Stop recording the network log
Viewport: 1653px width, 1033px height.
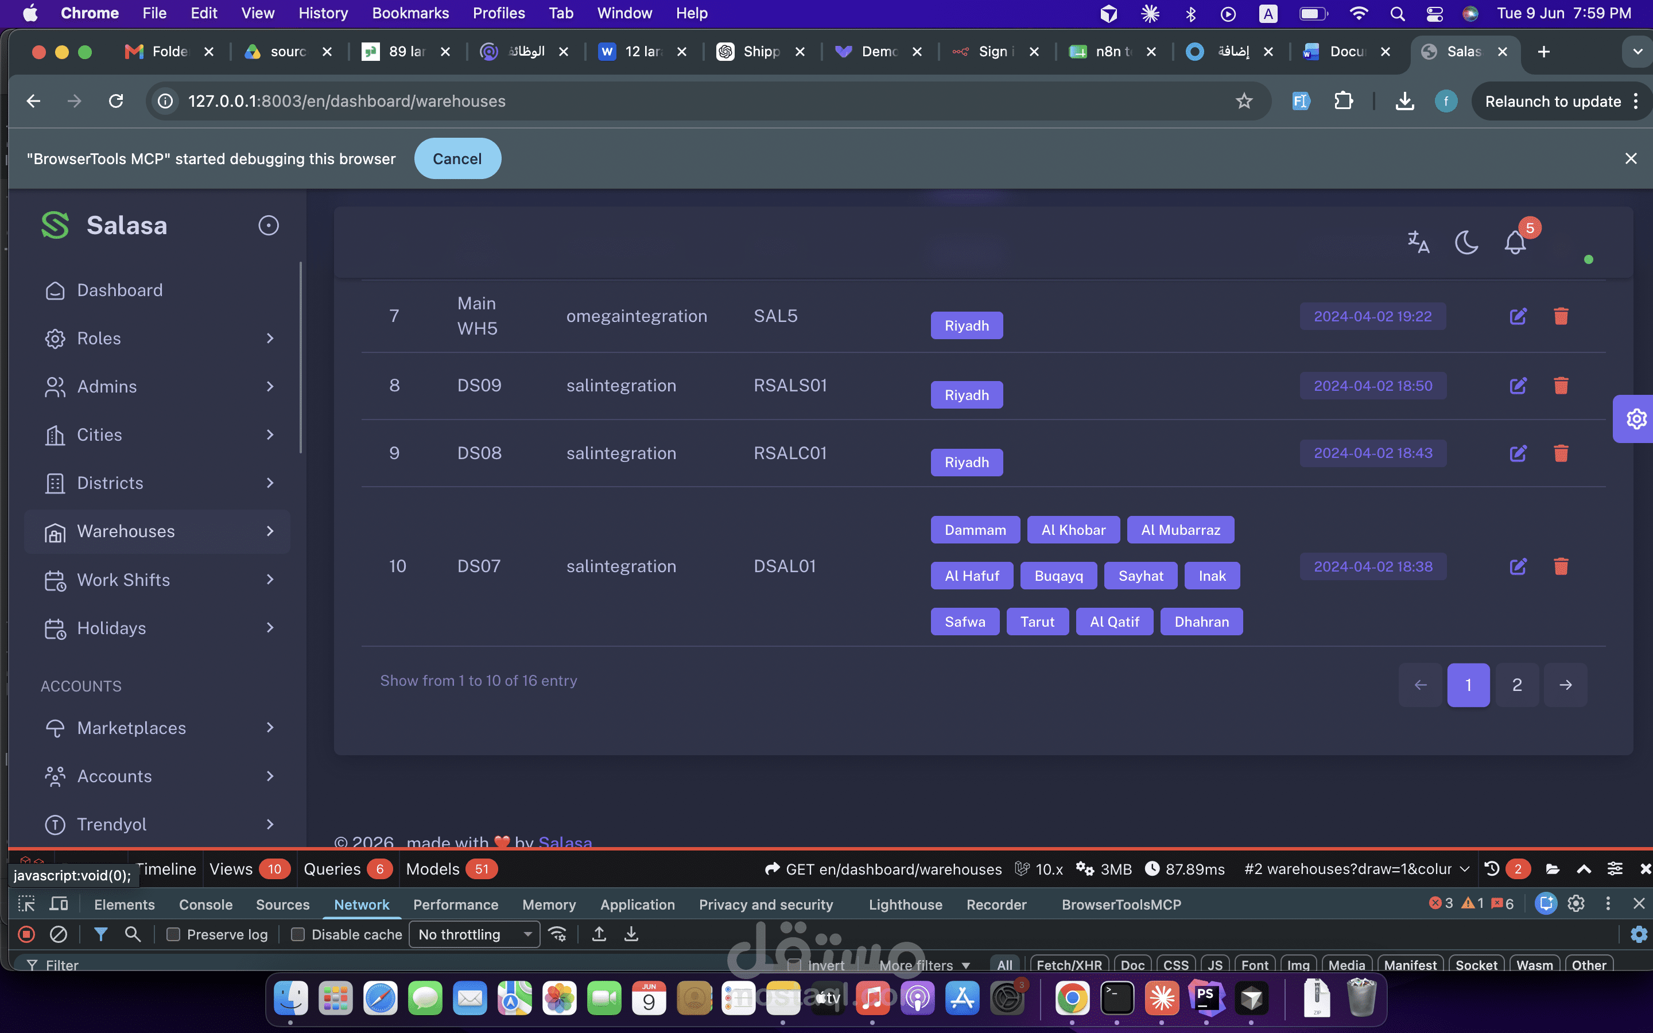click(x=26, y=934)
